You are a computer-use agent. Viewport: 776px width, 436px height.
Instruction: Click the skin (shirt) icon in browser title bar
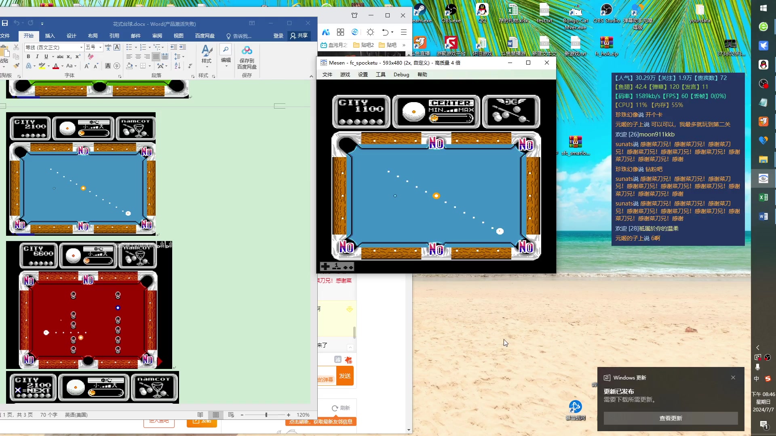coord(354,15)
